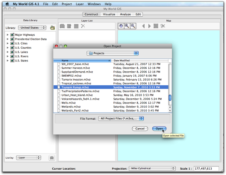The height and width of the screenshot is (175, 226).
Task: Select Wetlands.m3vz file
Action: (111, 107)
